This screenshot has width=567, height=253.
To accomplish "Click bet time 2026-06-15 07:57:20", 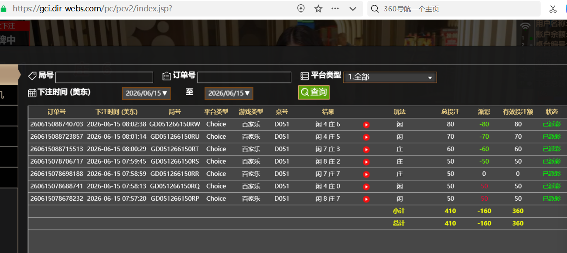I will coord(116,198).
